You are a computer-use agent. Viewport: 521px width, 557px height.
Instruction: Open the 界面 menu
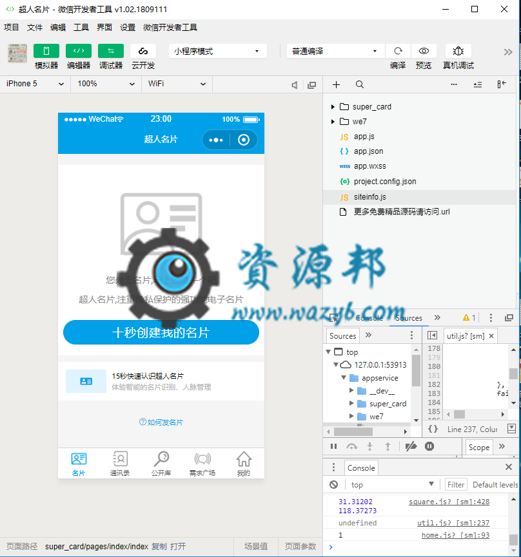pyautogui.click(x=104, y=27)
